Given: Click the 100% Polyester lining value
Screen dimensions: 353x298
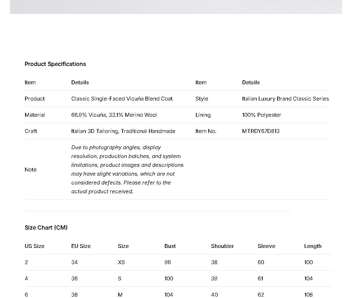Looking at the screenshot, I should click(x=261, y=115).
